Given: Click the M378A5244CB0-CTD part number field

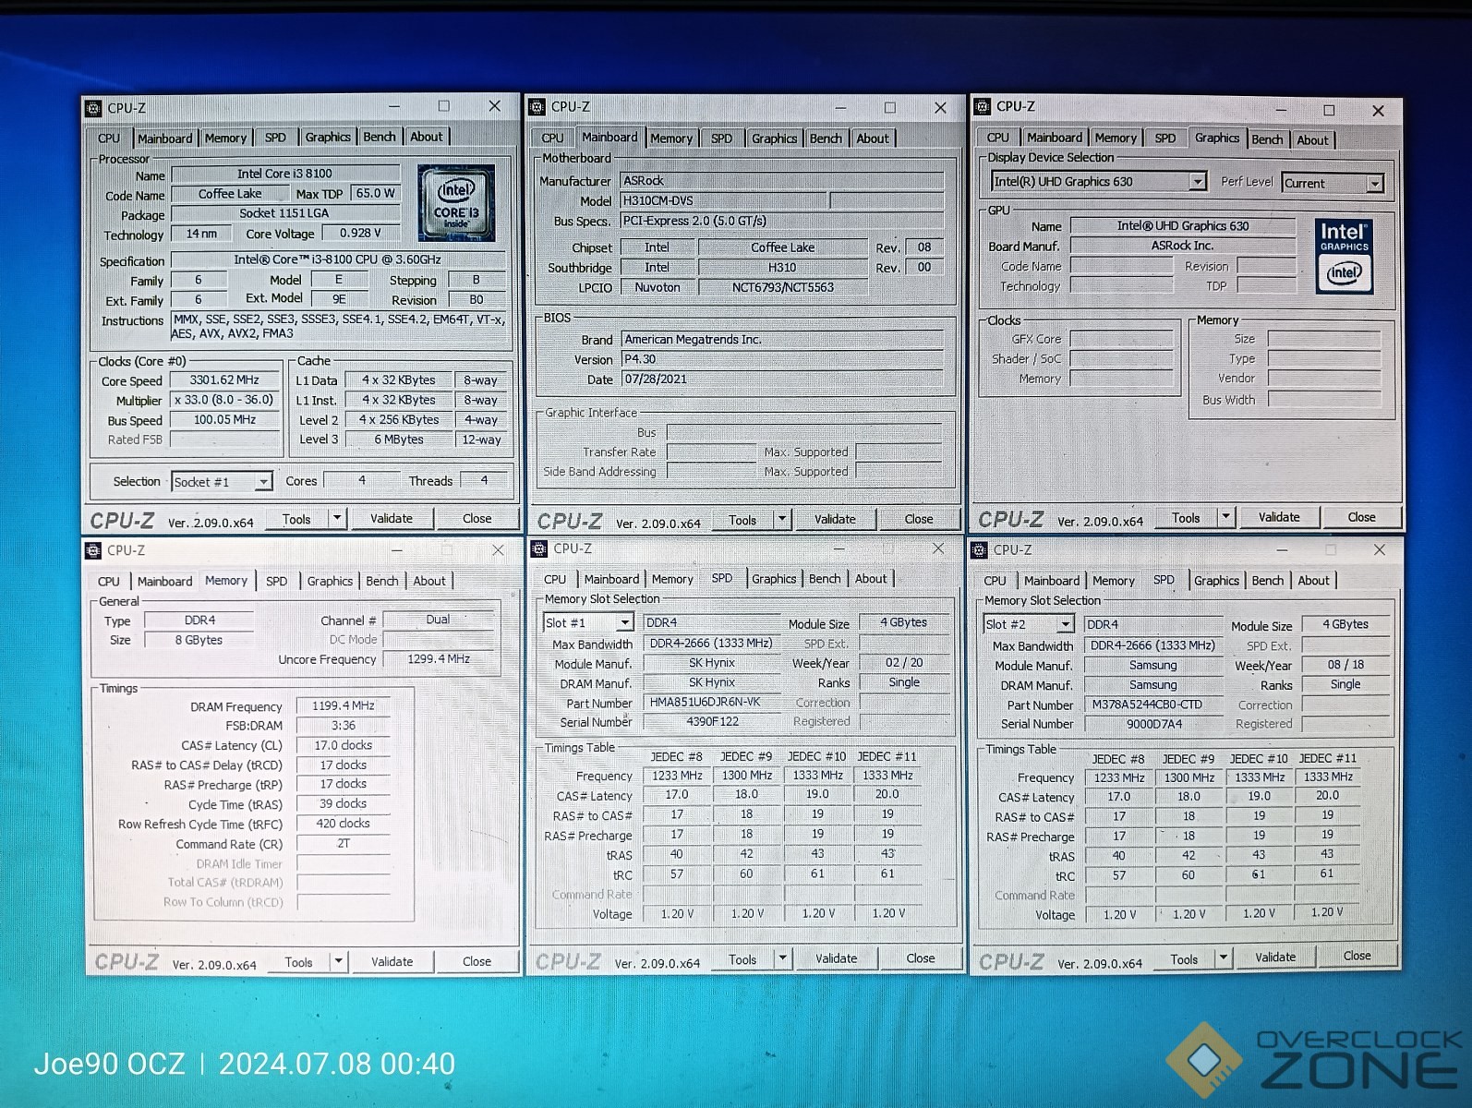Looking at the screenshot, I should [1153, 705].
